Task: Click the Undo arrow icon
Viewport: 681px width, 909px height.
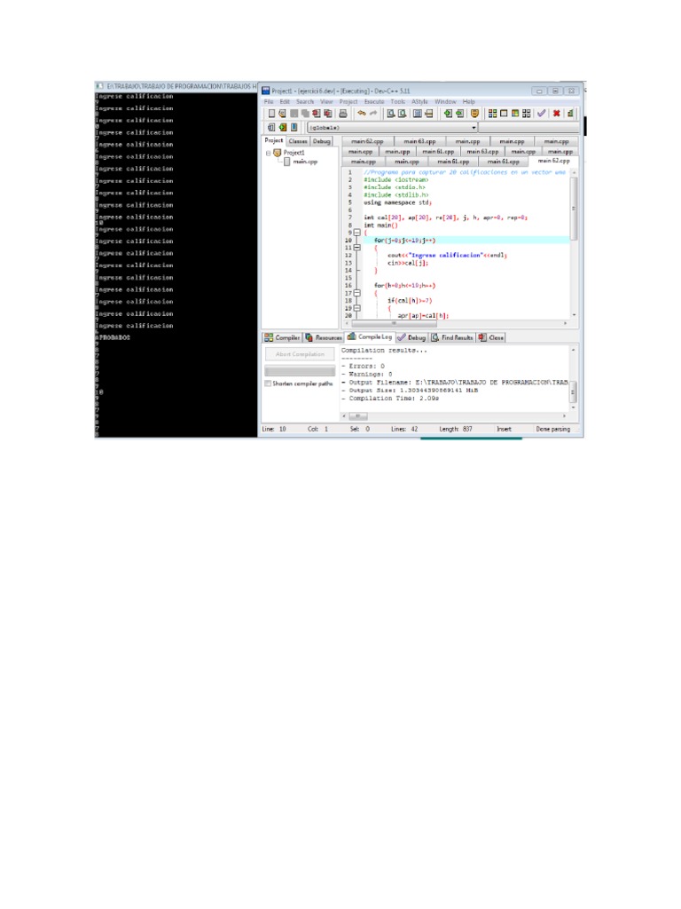Action: point(362,114)
